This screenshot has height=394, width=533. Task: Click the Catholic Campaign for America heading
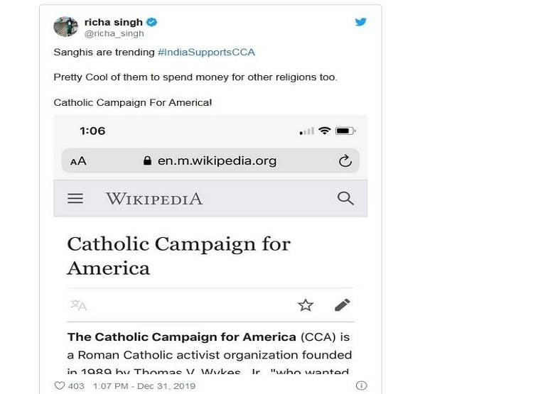pyautogui.click(x=178, y=256)
